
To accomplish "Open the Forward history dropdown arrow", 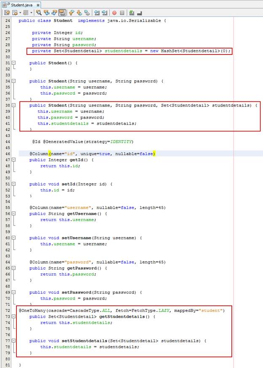I will click(31, 13).
